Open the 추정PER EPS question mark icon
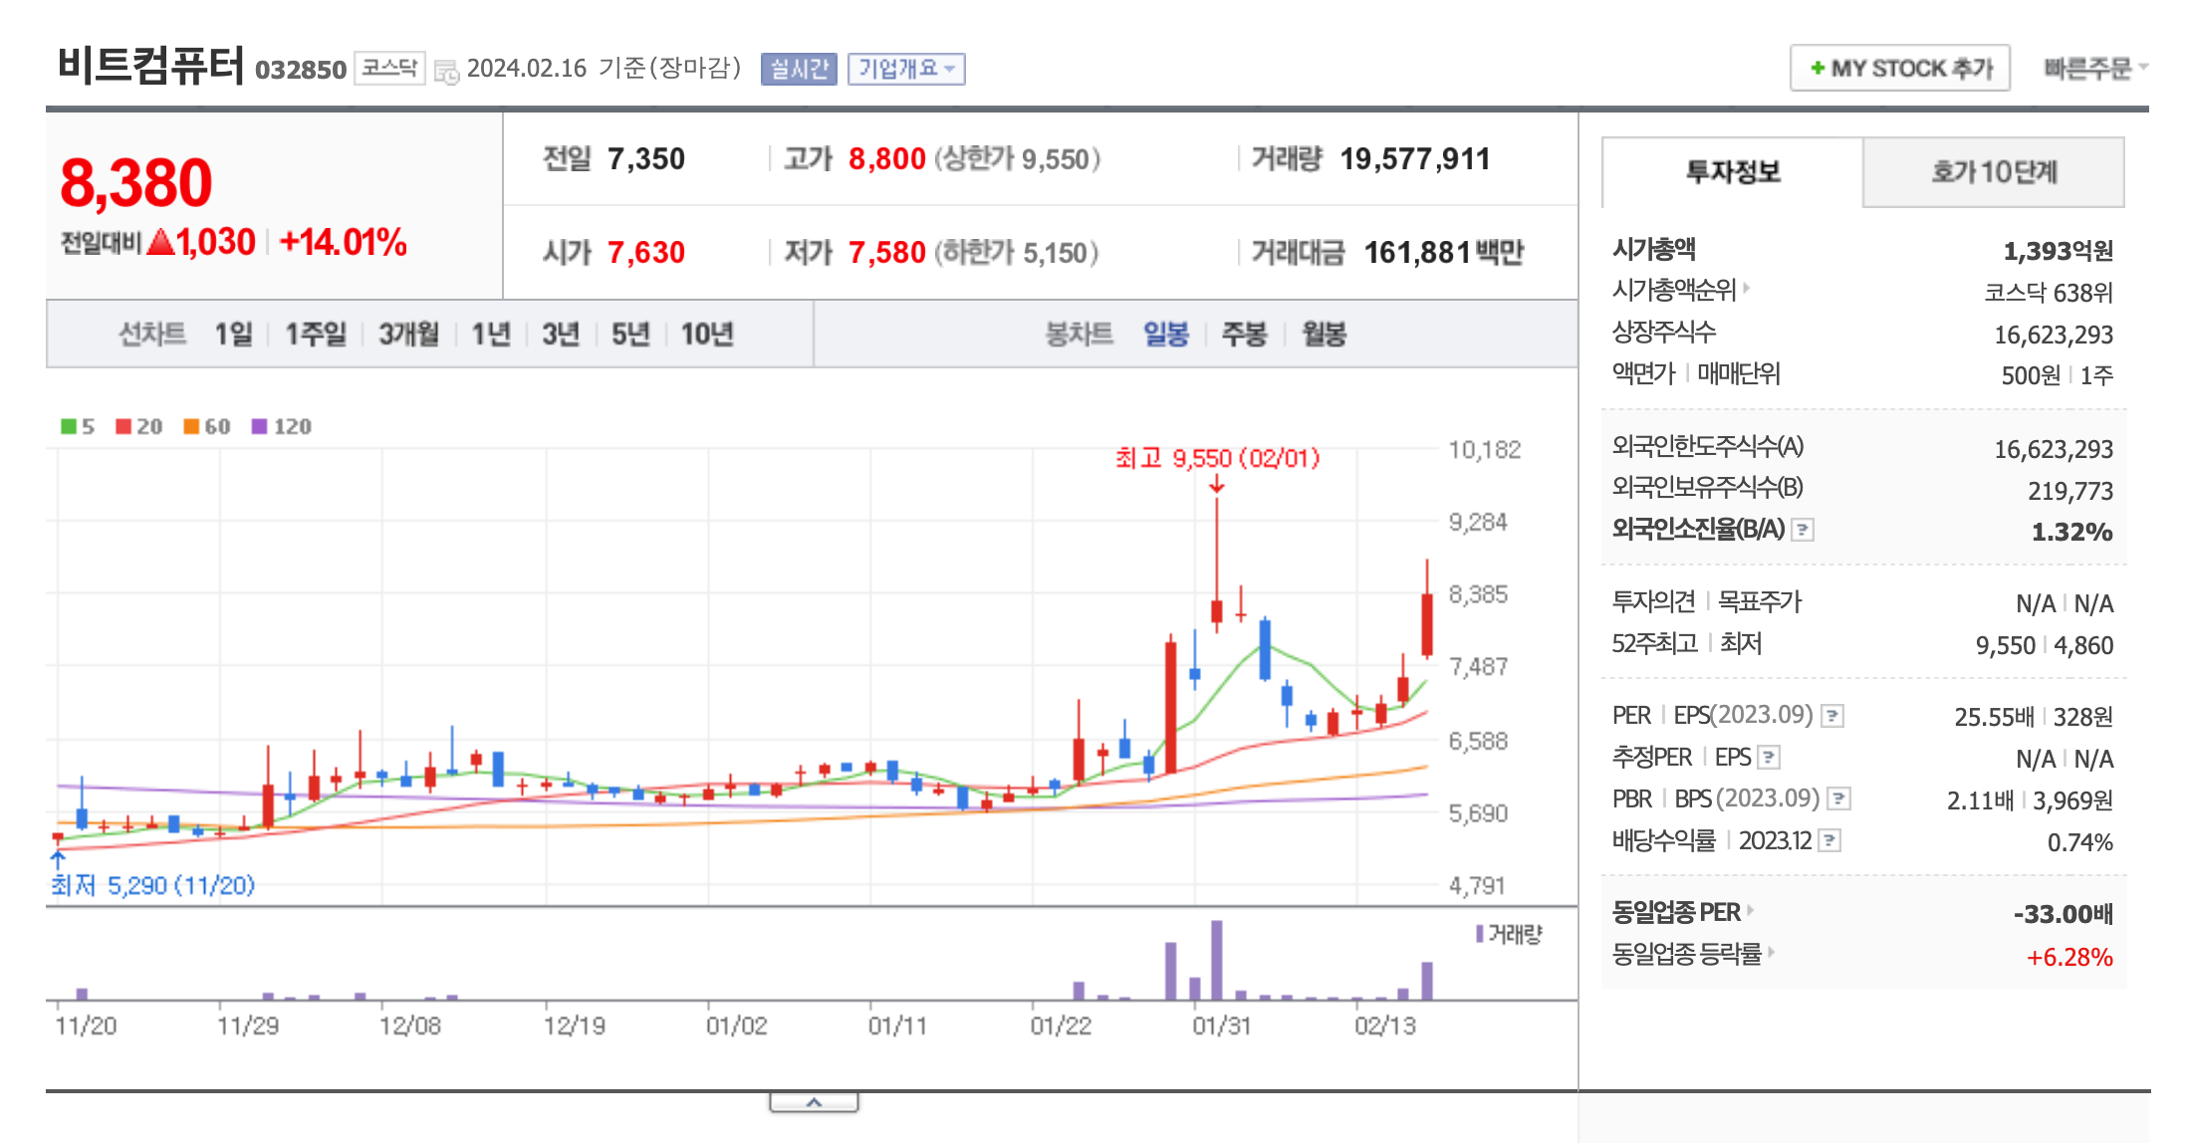2187x1143 pixels. tap(1771, 757)
